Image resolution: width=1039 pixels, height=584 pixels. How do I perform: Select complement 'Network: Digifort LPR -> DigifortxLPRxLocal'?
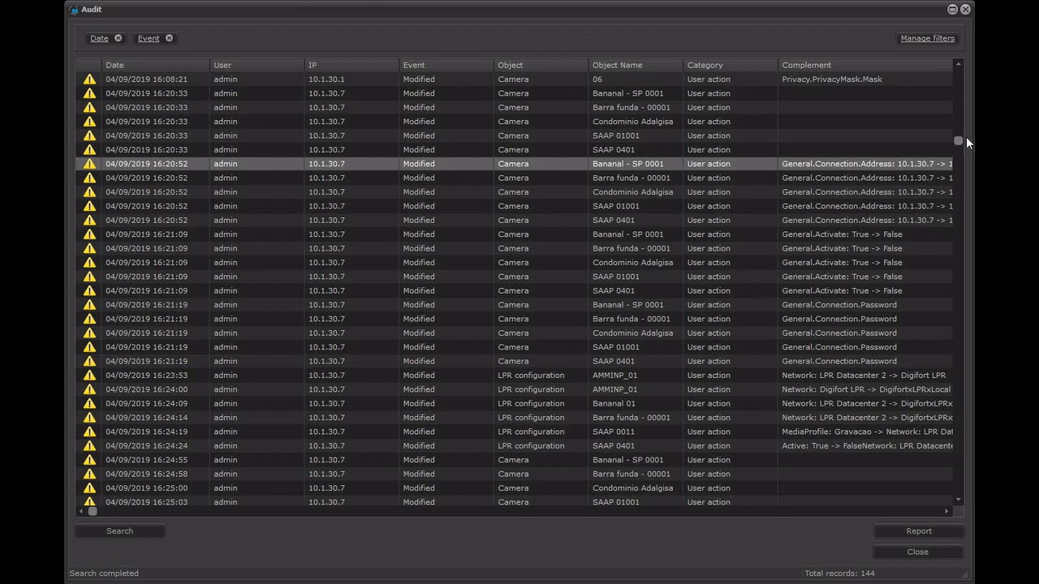pos(865,389)
